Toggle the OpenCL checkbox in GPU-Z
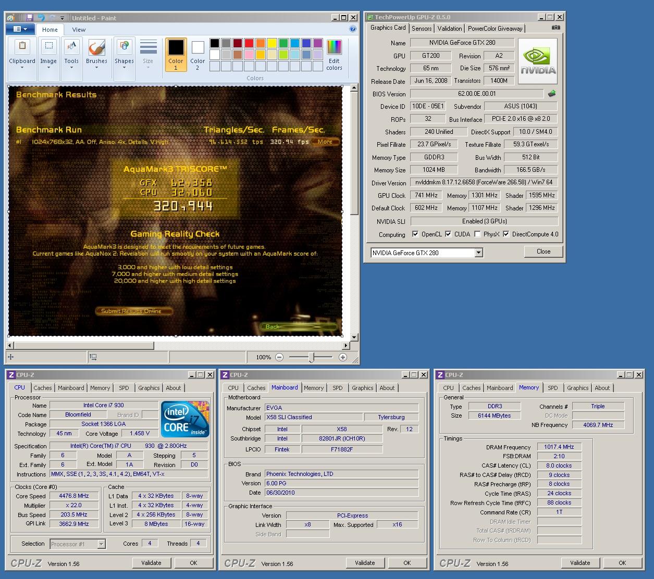The width and height of the screenshot is (654, 579). [x=415, y=234]
